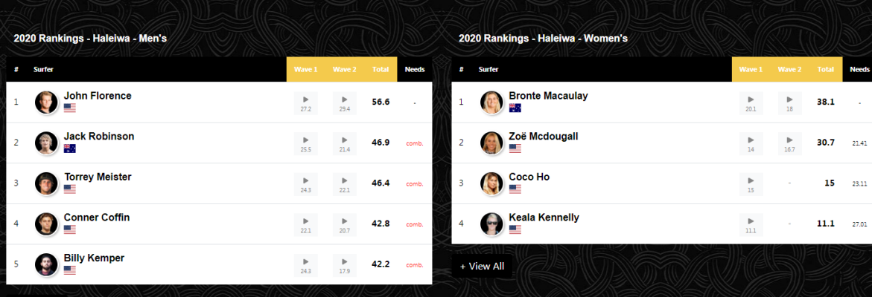Play Zoë Mcdougall's Wave 2 replay
The width and height of the screenshot is (872, 297).
point(789,143)
